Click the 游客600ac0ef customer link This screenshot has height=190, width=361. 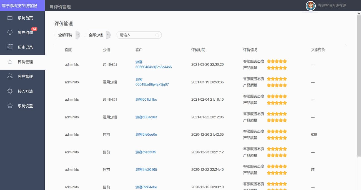[146, 117]
